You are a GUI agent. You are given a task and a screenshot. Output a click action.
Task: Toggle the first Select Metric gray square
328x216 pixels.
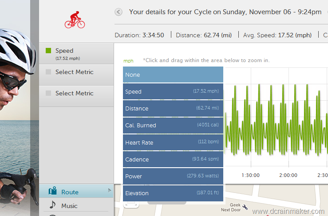pos(48,72)
